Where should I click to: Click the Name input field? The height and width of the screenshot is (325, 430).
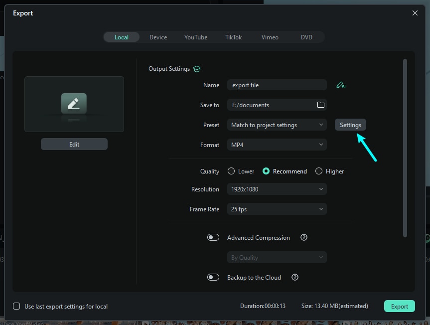(x=277, y=85)
